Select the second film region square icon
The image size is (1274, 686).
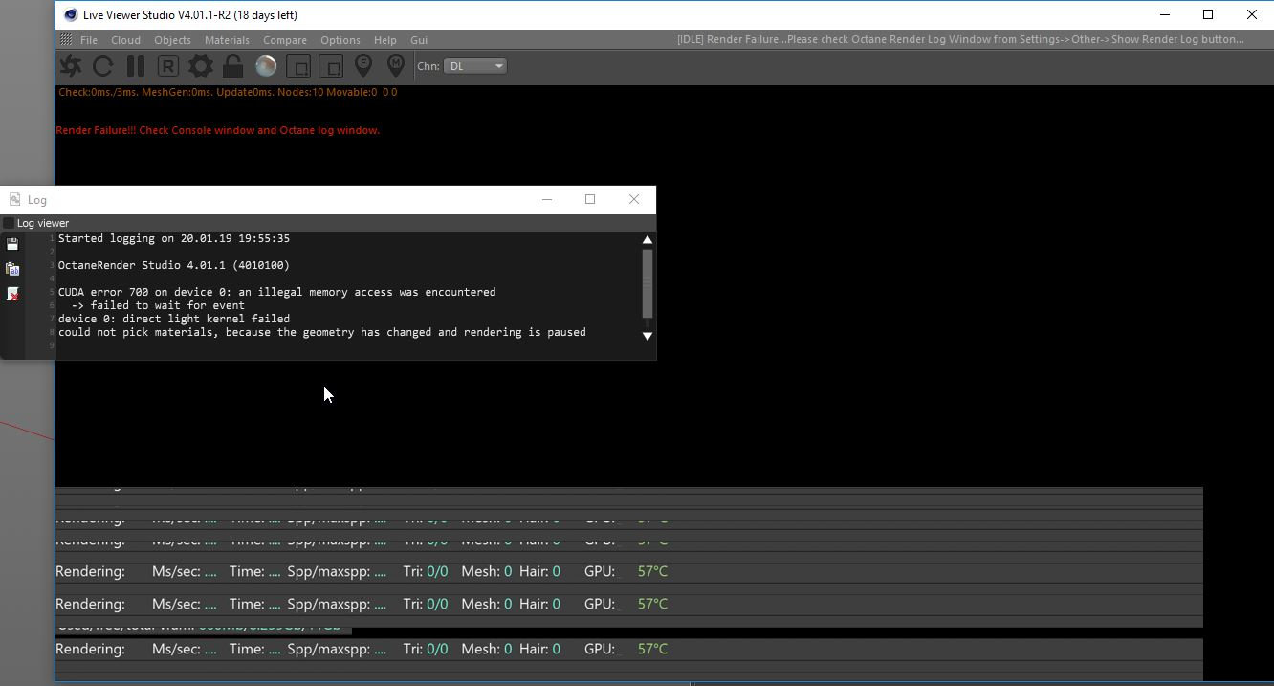331,66
